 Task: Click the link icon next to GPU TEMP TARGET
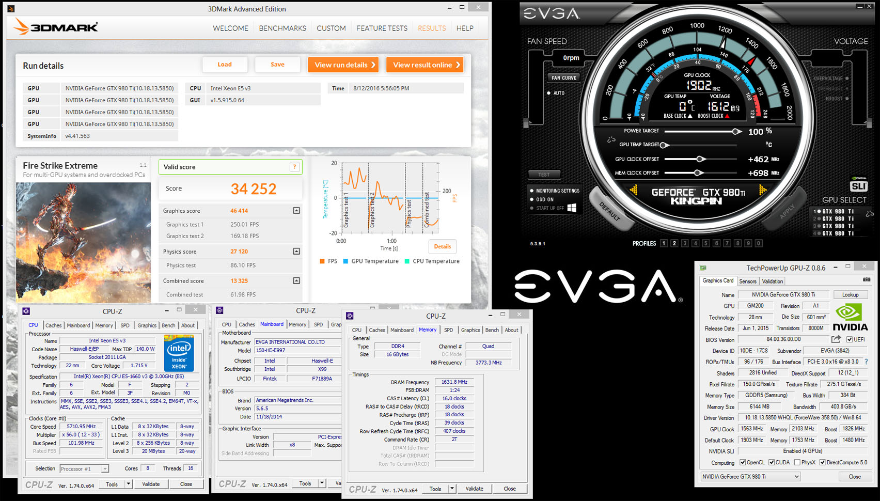[x=611, y=140]
